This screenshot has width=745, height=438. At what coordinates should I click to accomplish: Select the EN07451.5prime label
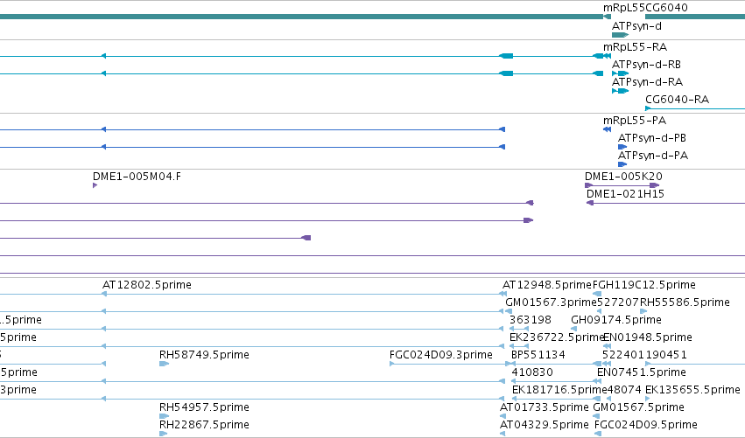coord(642,372)
